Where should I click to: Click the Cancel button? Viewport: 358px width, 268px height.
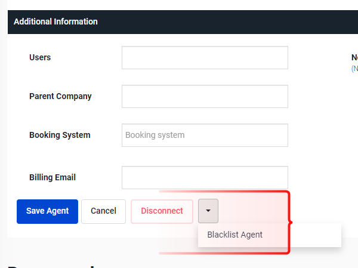(x=103, y=211)
